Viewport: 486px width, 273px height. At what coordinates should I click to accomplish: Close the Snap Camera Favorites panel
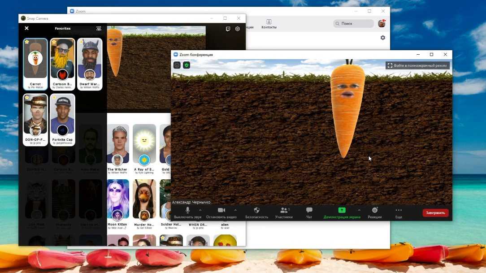[x=26, y=28]
